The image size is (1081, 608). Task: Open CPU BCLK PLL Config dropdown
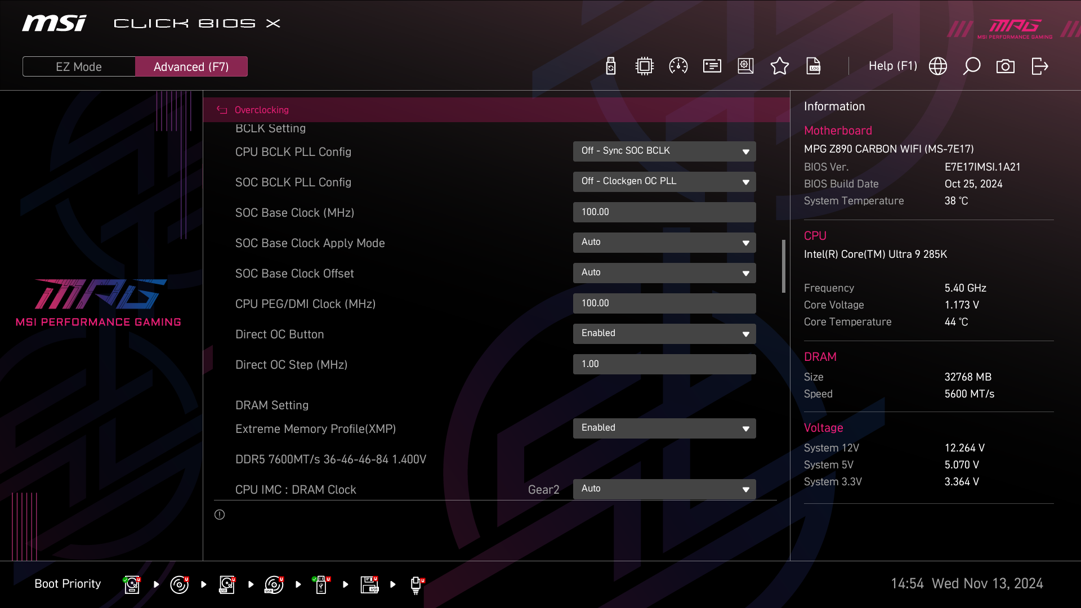[664, 151]
